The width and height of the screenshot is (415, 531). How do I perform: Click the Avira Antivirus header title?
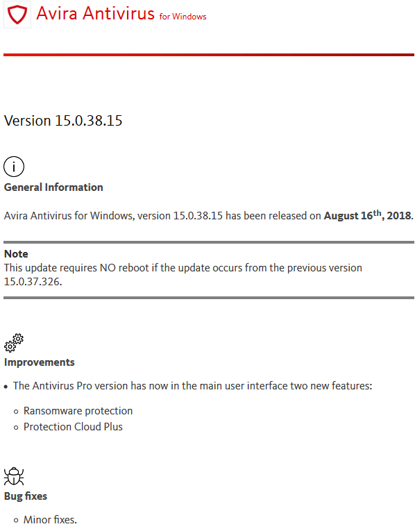(96, 14)
